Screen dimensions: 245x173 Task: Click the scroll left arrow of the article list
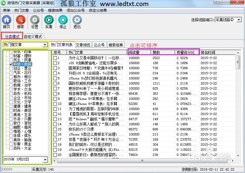pos(54,161)
